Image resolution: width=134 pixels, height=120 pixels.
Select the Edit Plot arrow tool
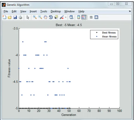click(x=28, y=17)
